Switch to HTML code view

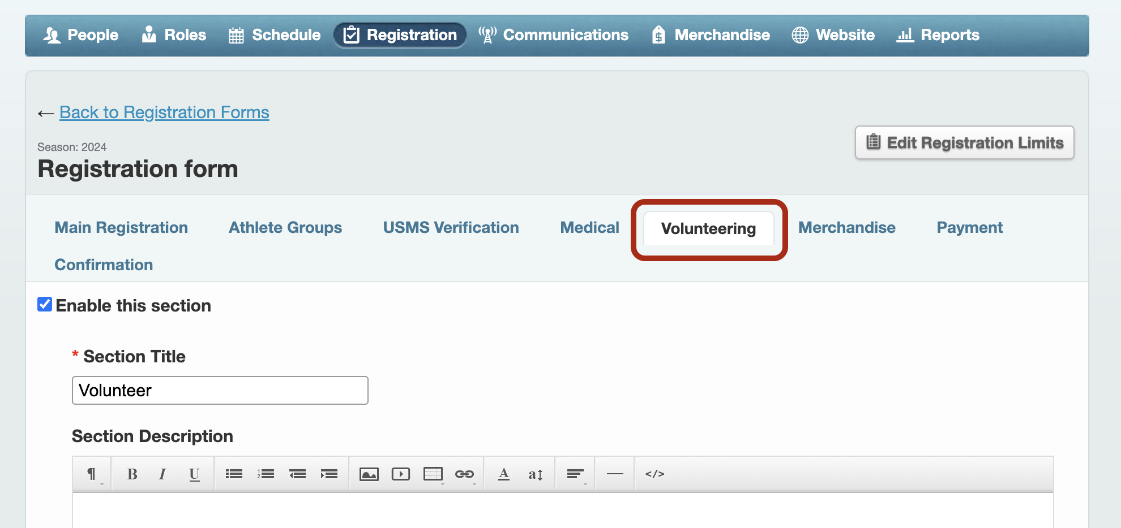pos(654,474)
